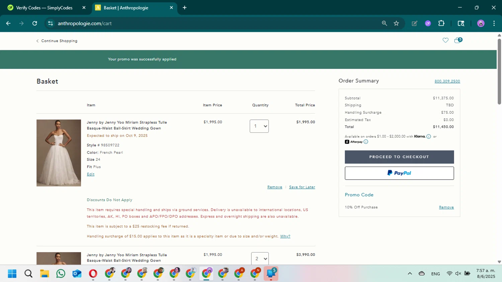Image resolution: width=502 pixels, height=282 pixels.
Task: View site information icon in address bar
Action: tap(51, 23)
